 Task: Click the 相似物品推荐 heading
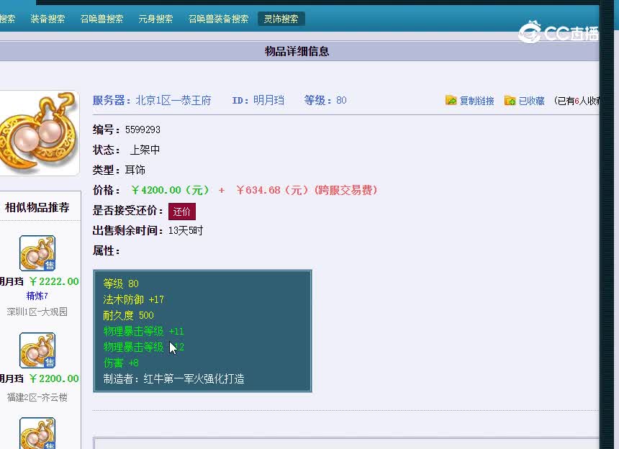(37, 207)
